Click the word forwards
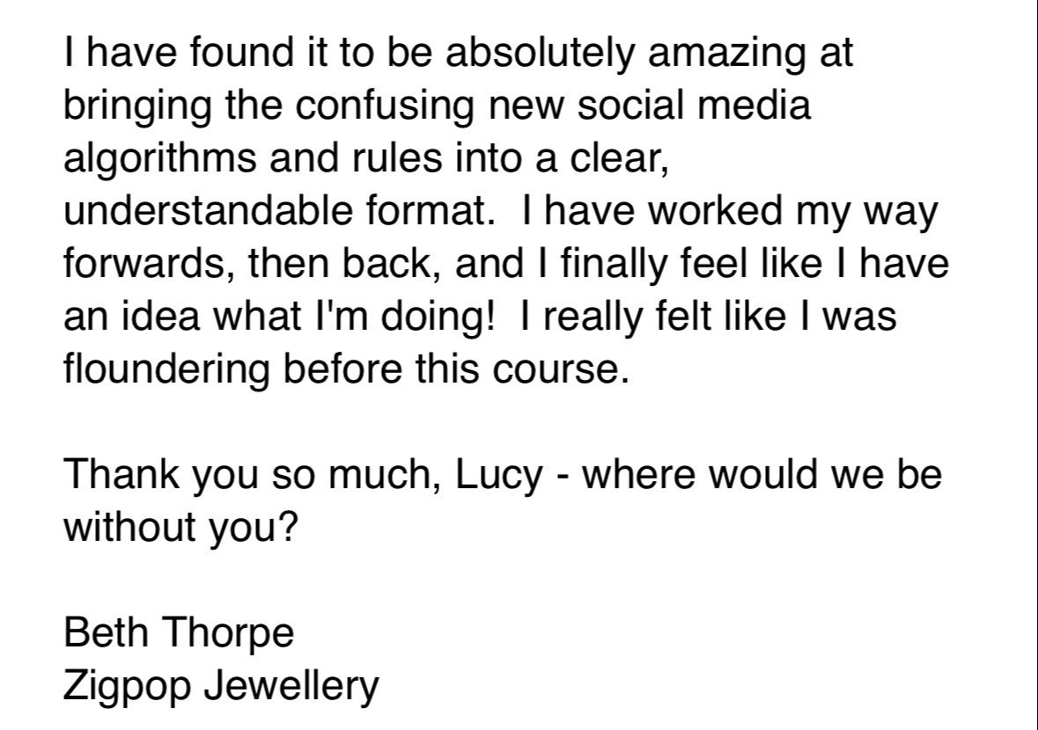The width and height of the screenshot is (1038, 730). click(144, 263)
